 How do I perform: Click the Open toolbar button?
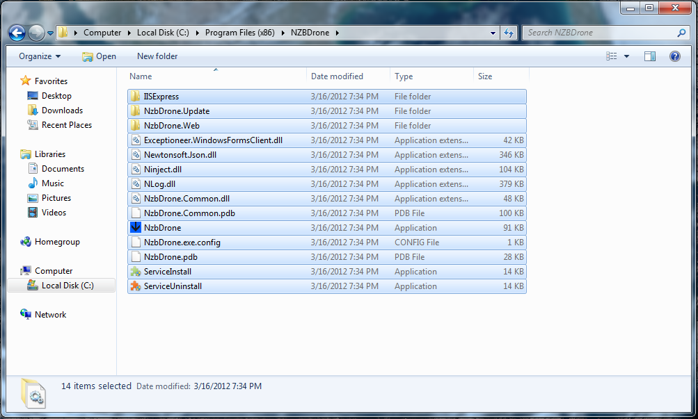pyautogui.click(x=99, y=56)
